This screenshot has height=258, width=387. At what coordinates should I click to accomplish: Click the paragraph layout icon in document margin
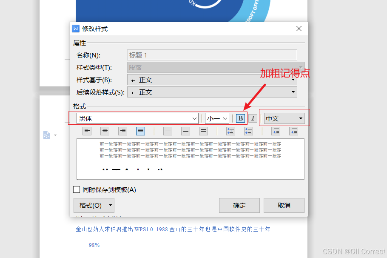47,135
